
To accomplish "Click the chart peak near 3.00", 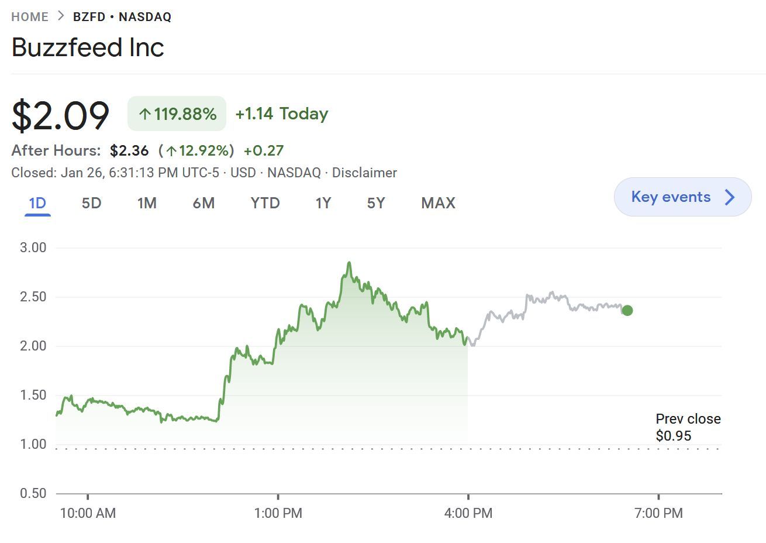I will coord(349,263).
